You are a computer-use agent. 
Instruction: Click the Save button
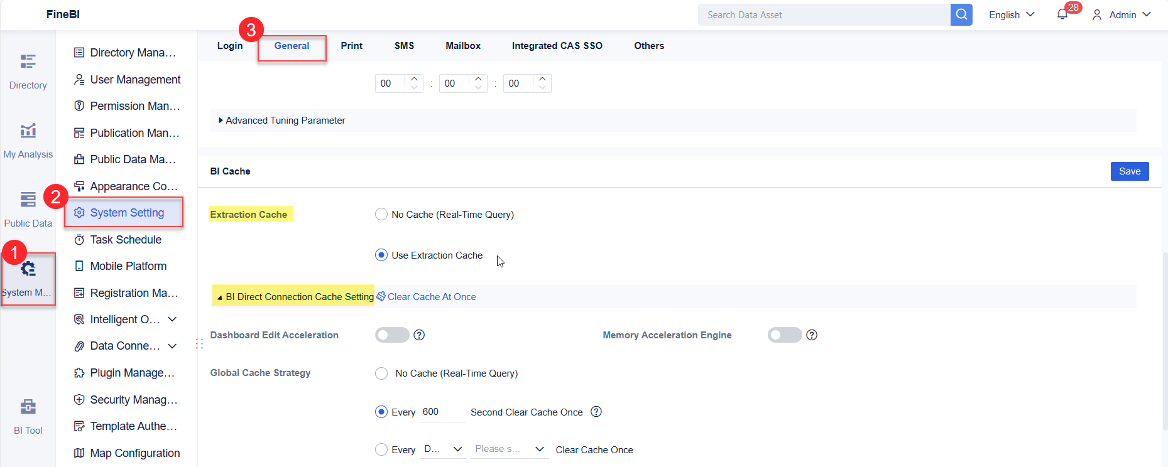click(x=1130, y=171)
